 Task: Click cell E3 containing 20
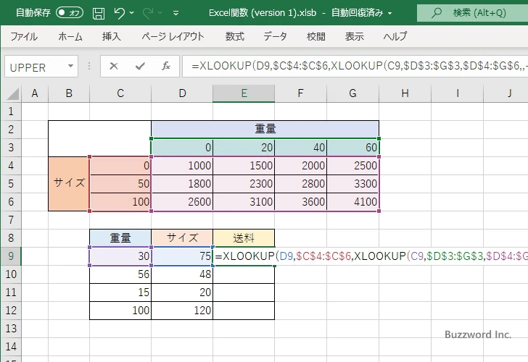point(244,148)
